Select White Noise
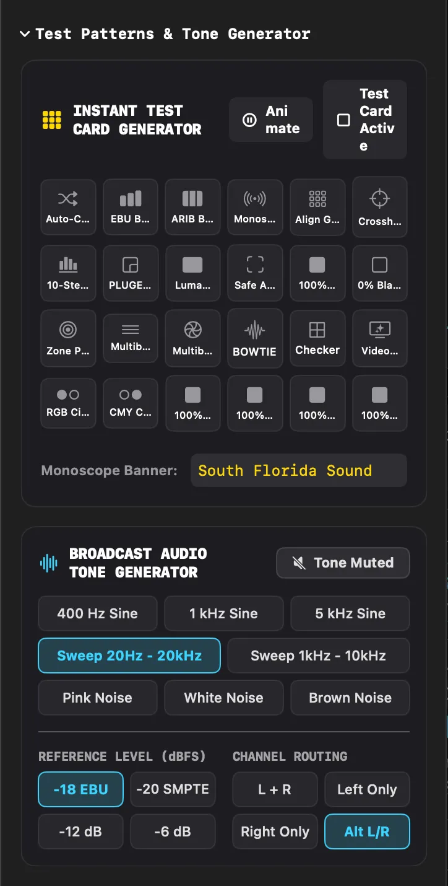Screen dimensions: 448x886 [224, 698]
